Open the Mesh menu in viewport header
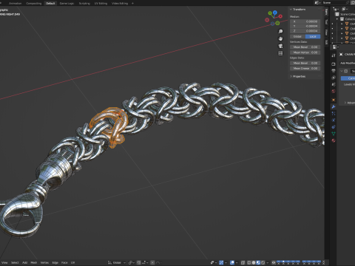 [x=34, y=262]
